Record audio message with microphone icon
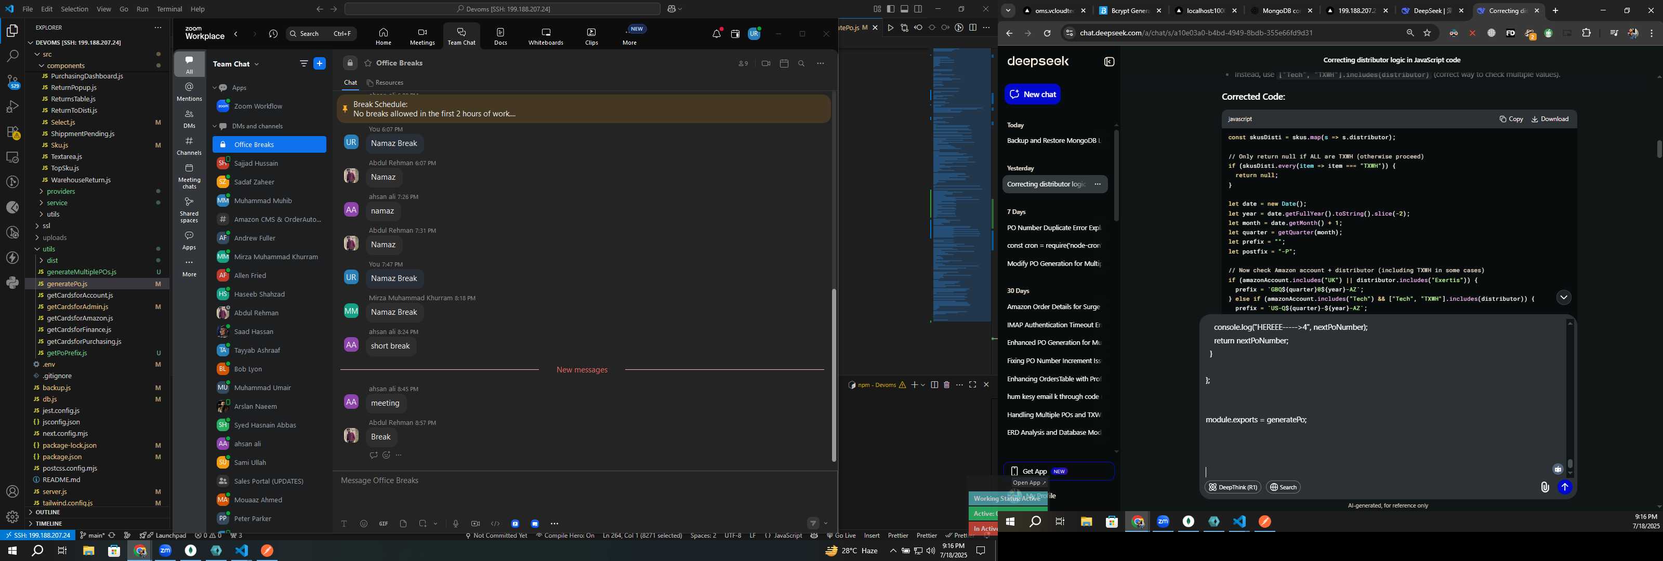The image size is (1663, 561). point(456,524)
